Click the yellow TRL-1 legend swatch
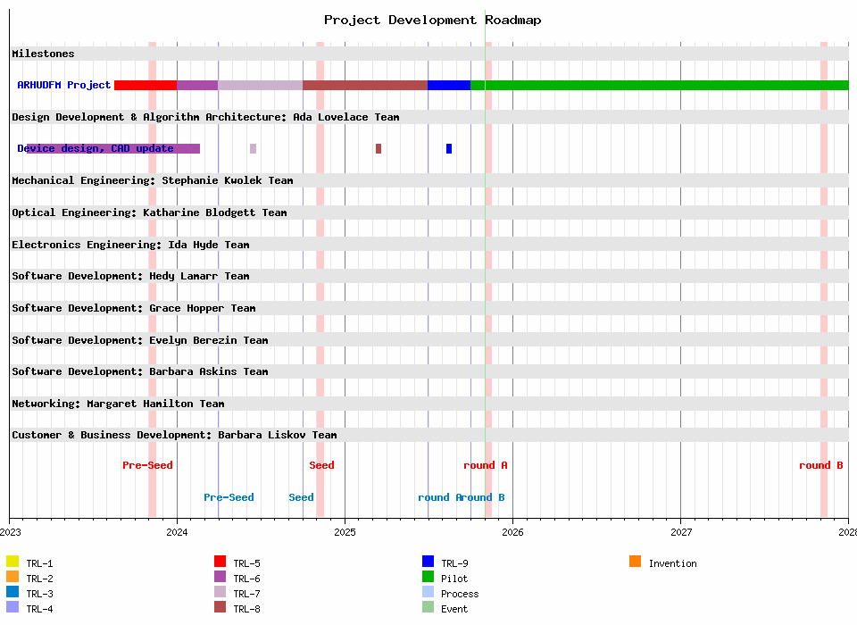Viewport: 857px width, 625px height. point(12,562)
